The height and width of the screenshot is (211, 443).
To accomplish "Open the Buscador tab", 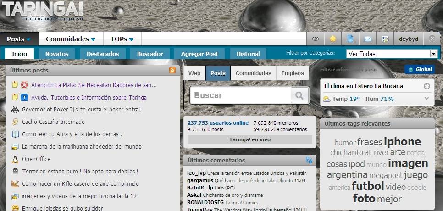I will coord(150,54).
